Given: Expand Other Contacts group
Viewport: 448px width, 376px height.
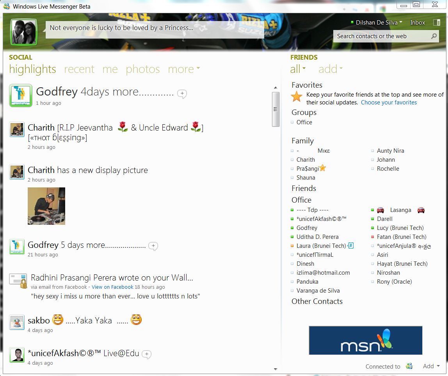Looking at the screenshot, I should click(317, 301).
